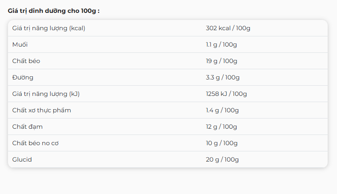Select the 'Giá trị năng lượng (kcal)' label
This screenshot has width=337, height=194.
pos(48,28)
